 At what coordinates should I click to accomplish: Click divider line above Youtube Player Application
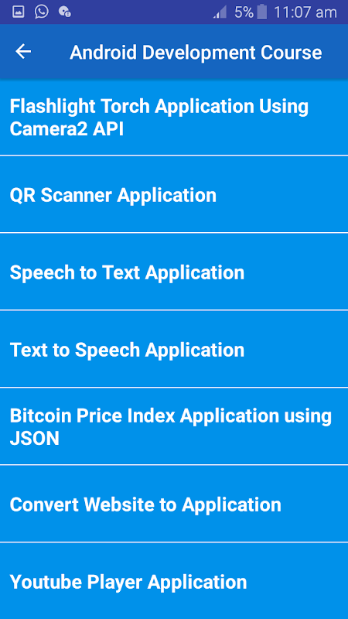pos(174,542)
